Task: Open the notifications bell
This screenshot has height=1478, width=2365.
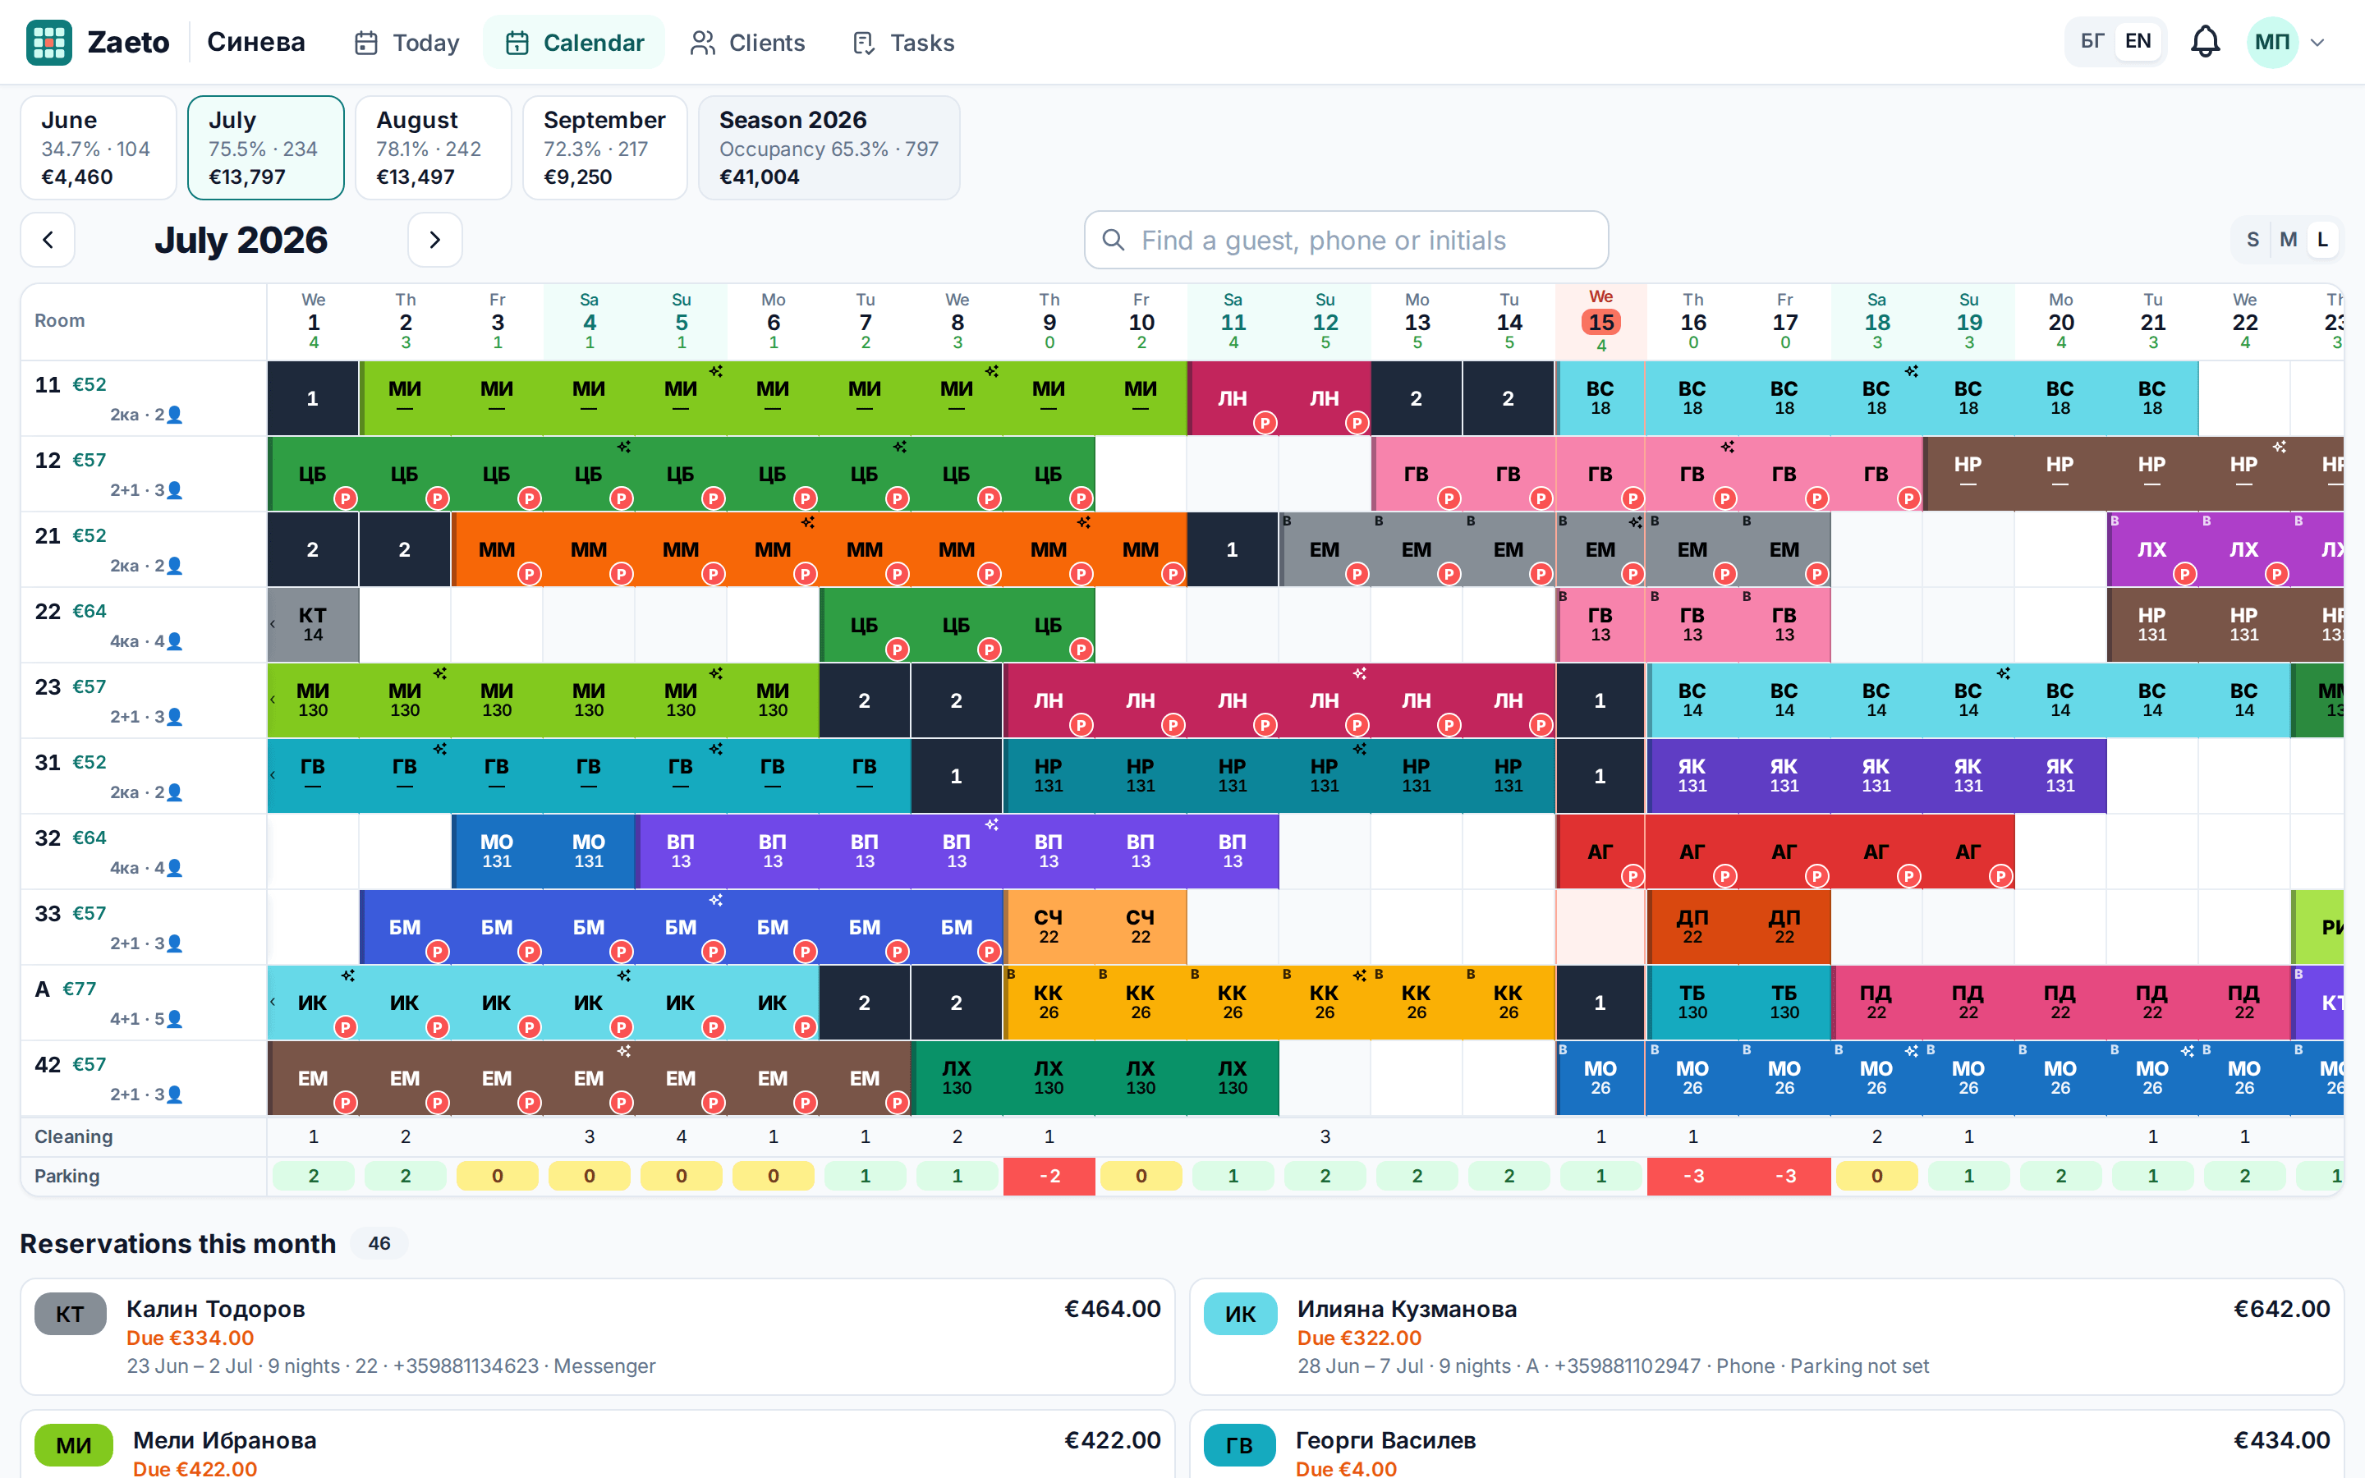Action: (x=2205, y=42)
